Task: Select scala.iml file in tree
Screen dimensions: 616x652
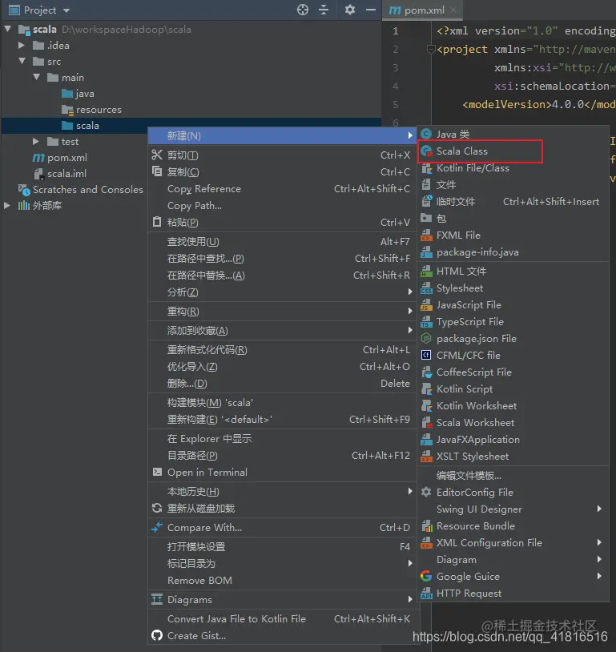Action: 60,173
